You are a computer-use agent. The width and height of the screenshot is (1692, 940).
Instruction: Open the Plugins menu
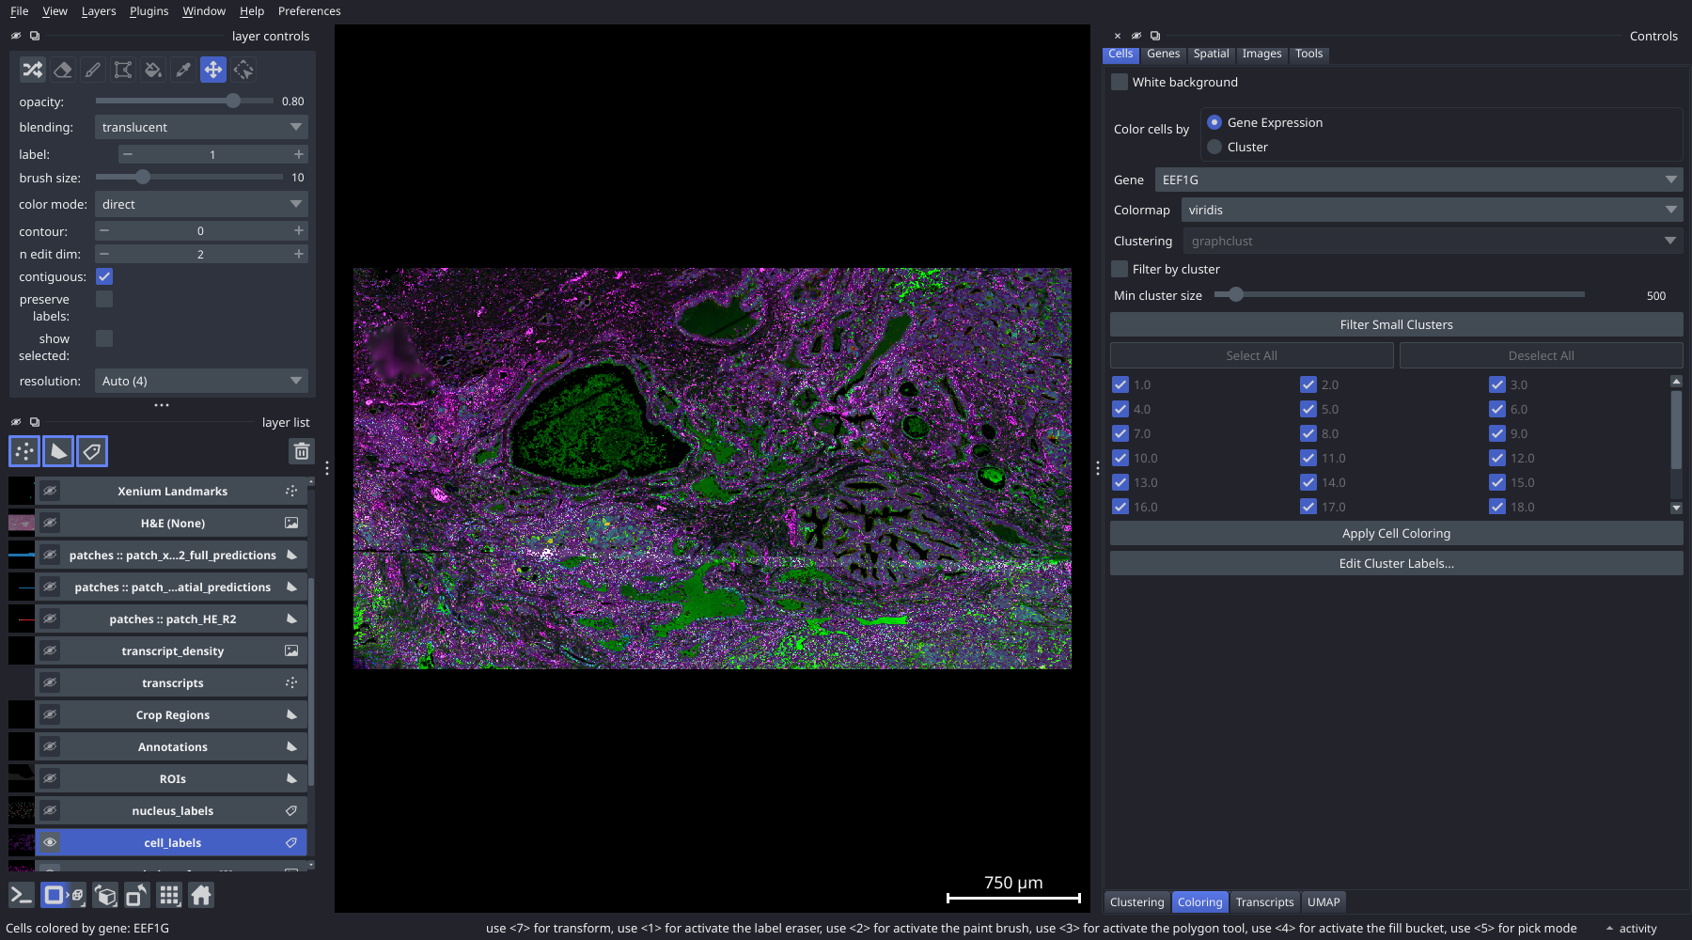(149, 11)
